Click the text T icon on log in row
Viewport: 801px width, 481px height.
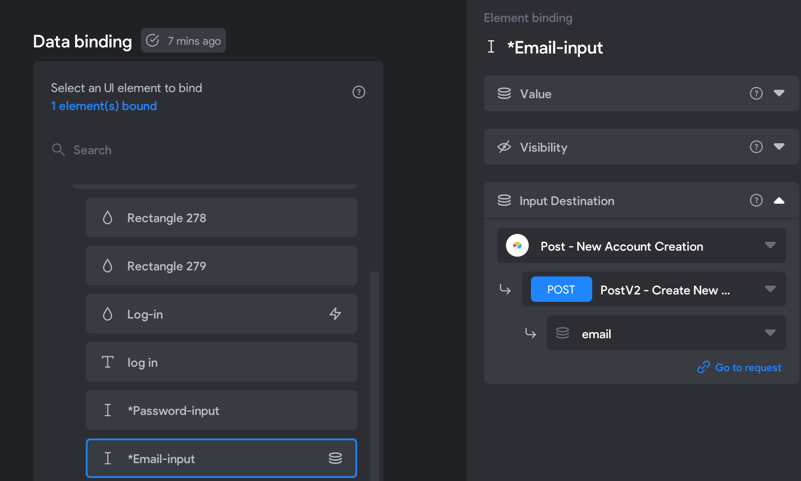[x=108, y=362]
